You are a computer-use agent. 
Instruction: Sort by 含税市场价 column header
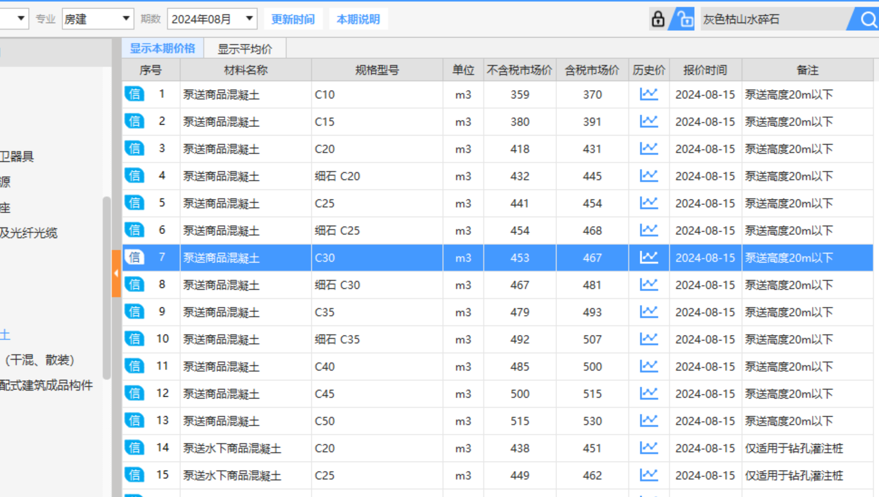click(x=592, y=70)
